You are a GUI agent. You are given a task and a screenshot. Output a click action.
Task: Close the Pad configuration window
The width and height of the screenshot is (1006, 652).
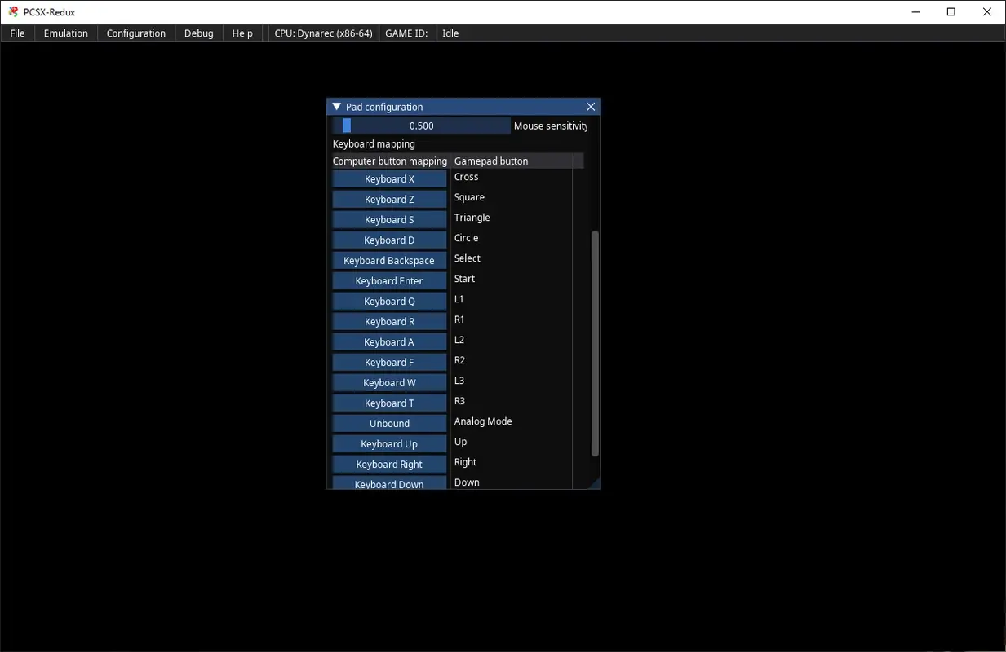coord(590,106)
